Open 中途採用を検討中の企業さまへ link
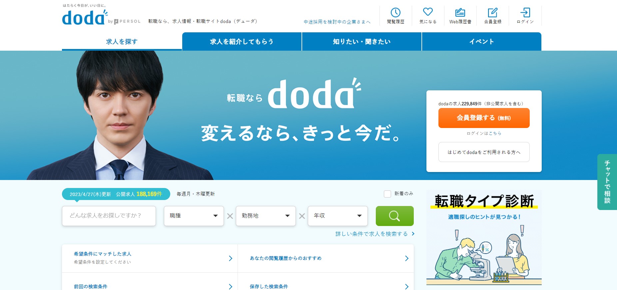This screenshot has width=617, height=290. [337, 22]
